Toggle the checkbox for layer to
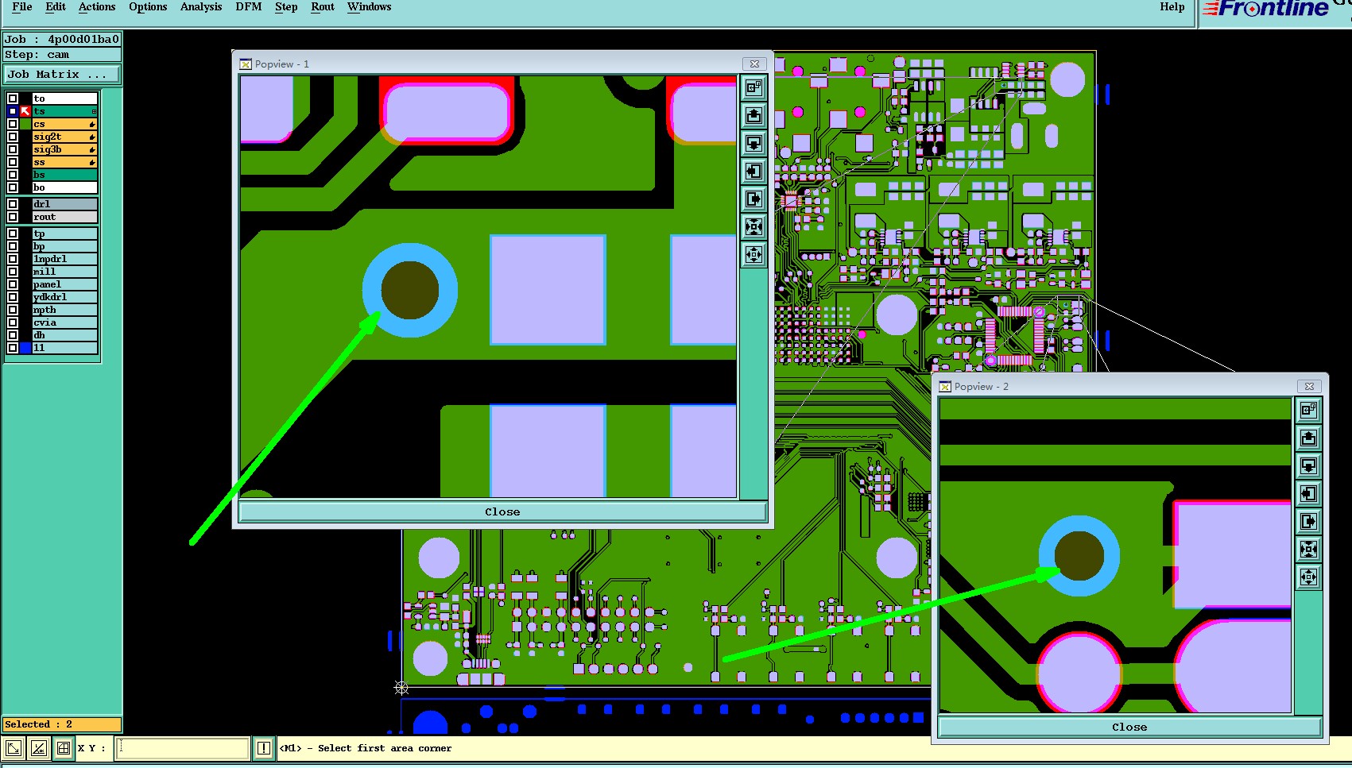 (13, 98)
